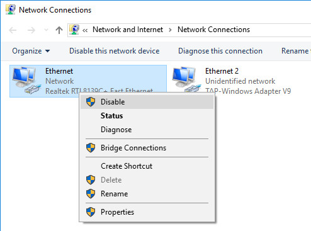Click Network and Internet breadcrumb
The width and height of the screenshot is (311, 231).
tap(128, 30)
